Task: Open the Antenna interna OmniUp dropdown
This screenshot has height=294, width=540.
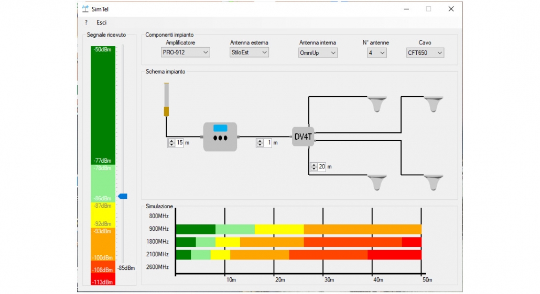Action: coord(318,52)
